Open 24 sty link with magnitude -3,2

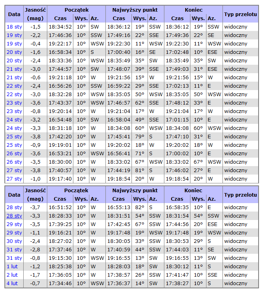tap(14, 120)
